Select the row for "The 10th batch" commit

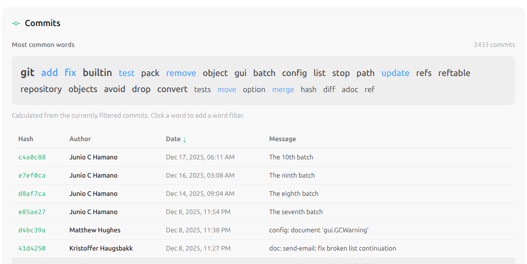291,157
